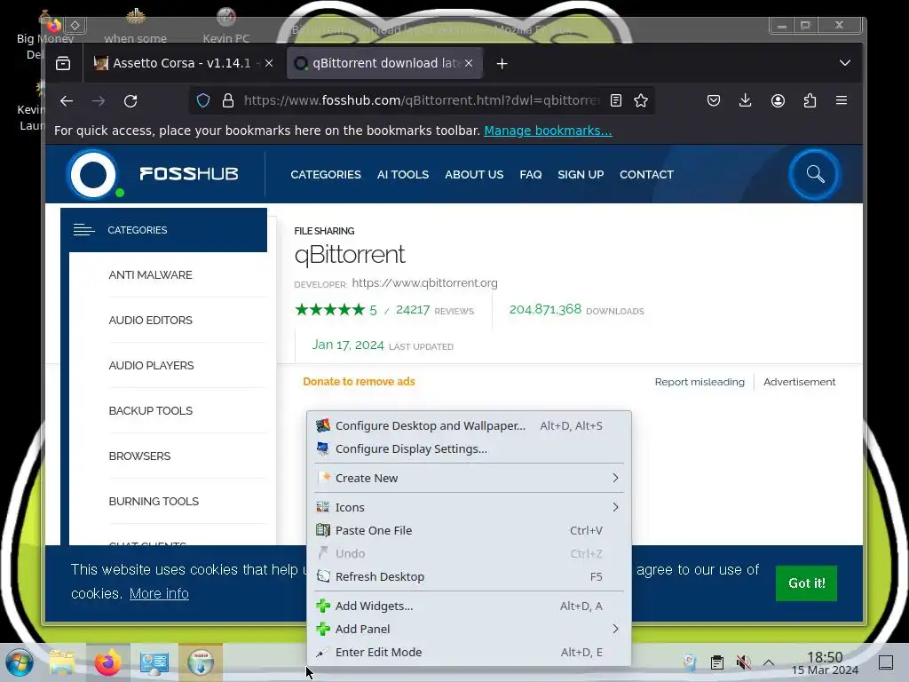
Task: Close the Assetto Corsa tab
Action: 269,63
